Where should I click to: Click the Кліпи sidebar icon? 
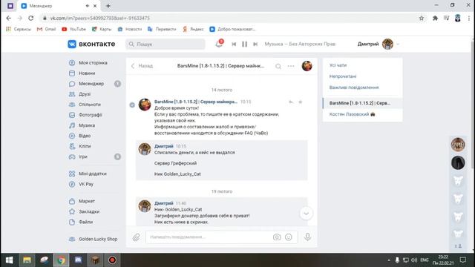coord(72,146)
